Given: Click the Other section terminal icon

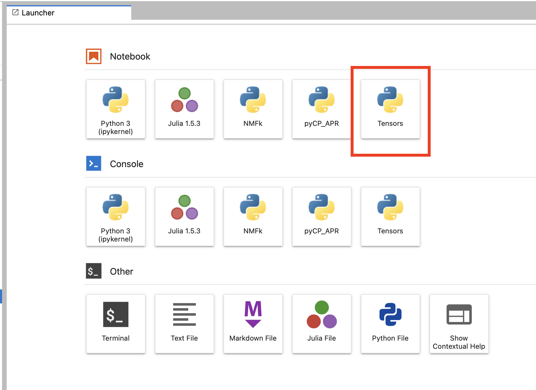Looking at the screenshot, I should pyautogui.click(x=94, y=271).
